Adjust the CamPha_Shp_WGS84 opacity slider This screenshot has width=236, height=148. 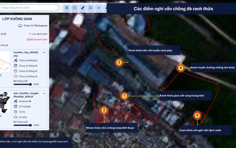pos(22,84)
